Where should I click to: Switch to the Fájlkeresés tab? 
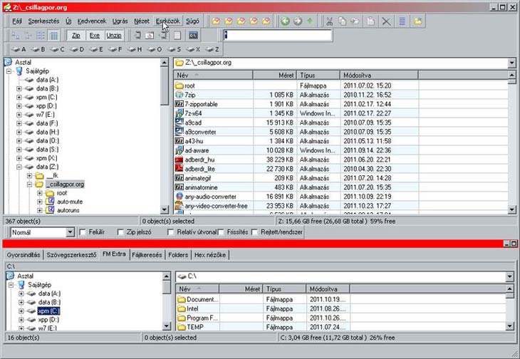click(147, 255)
